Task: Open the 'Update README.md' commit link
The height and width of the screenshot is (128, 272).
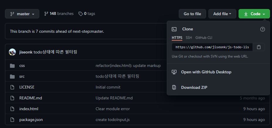Action: pos(114,98)
